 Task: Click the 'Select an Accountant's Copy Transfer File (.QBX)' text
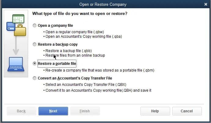pyautogui.click(x=86, y=85)
